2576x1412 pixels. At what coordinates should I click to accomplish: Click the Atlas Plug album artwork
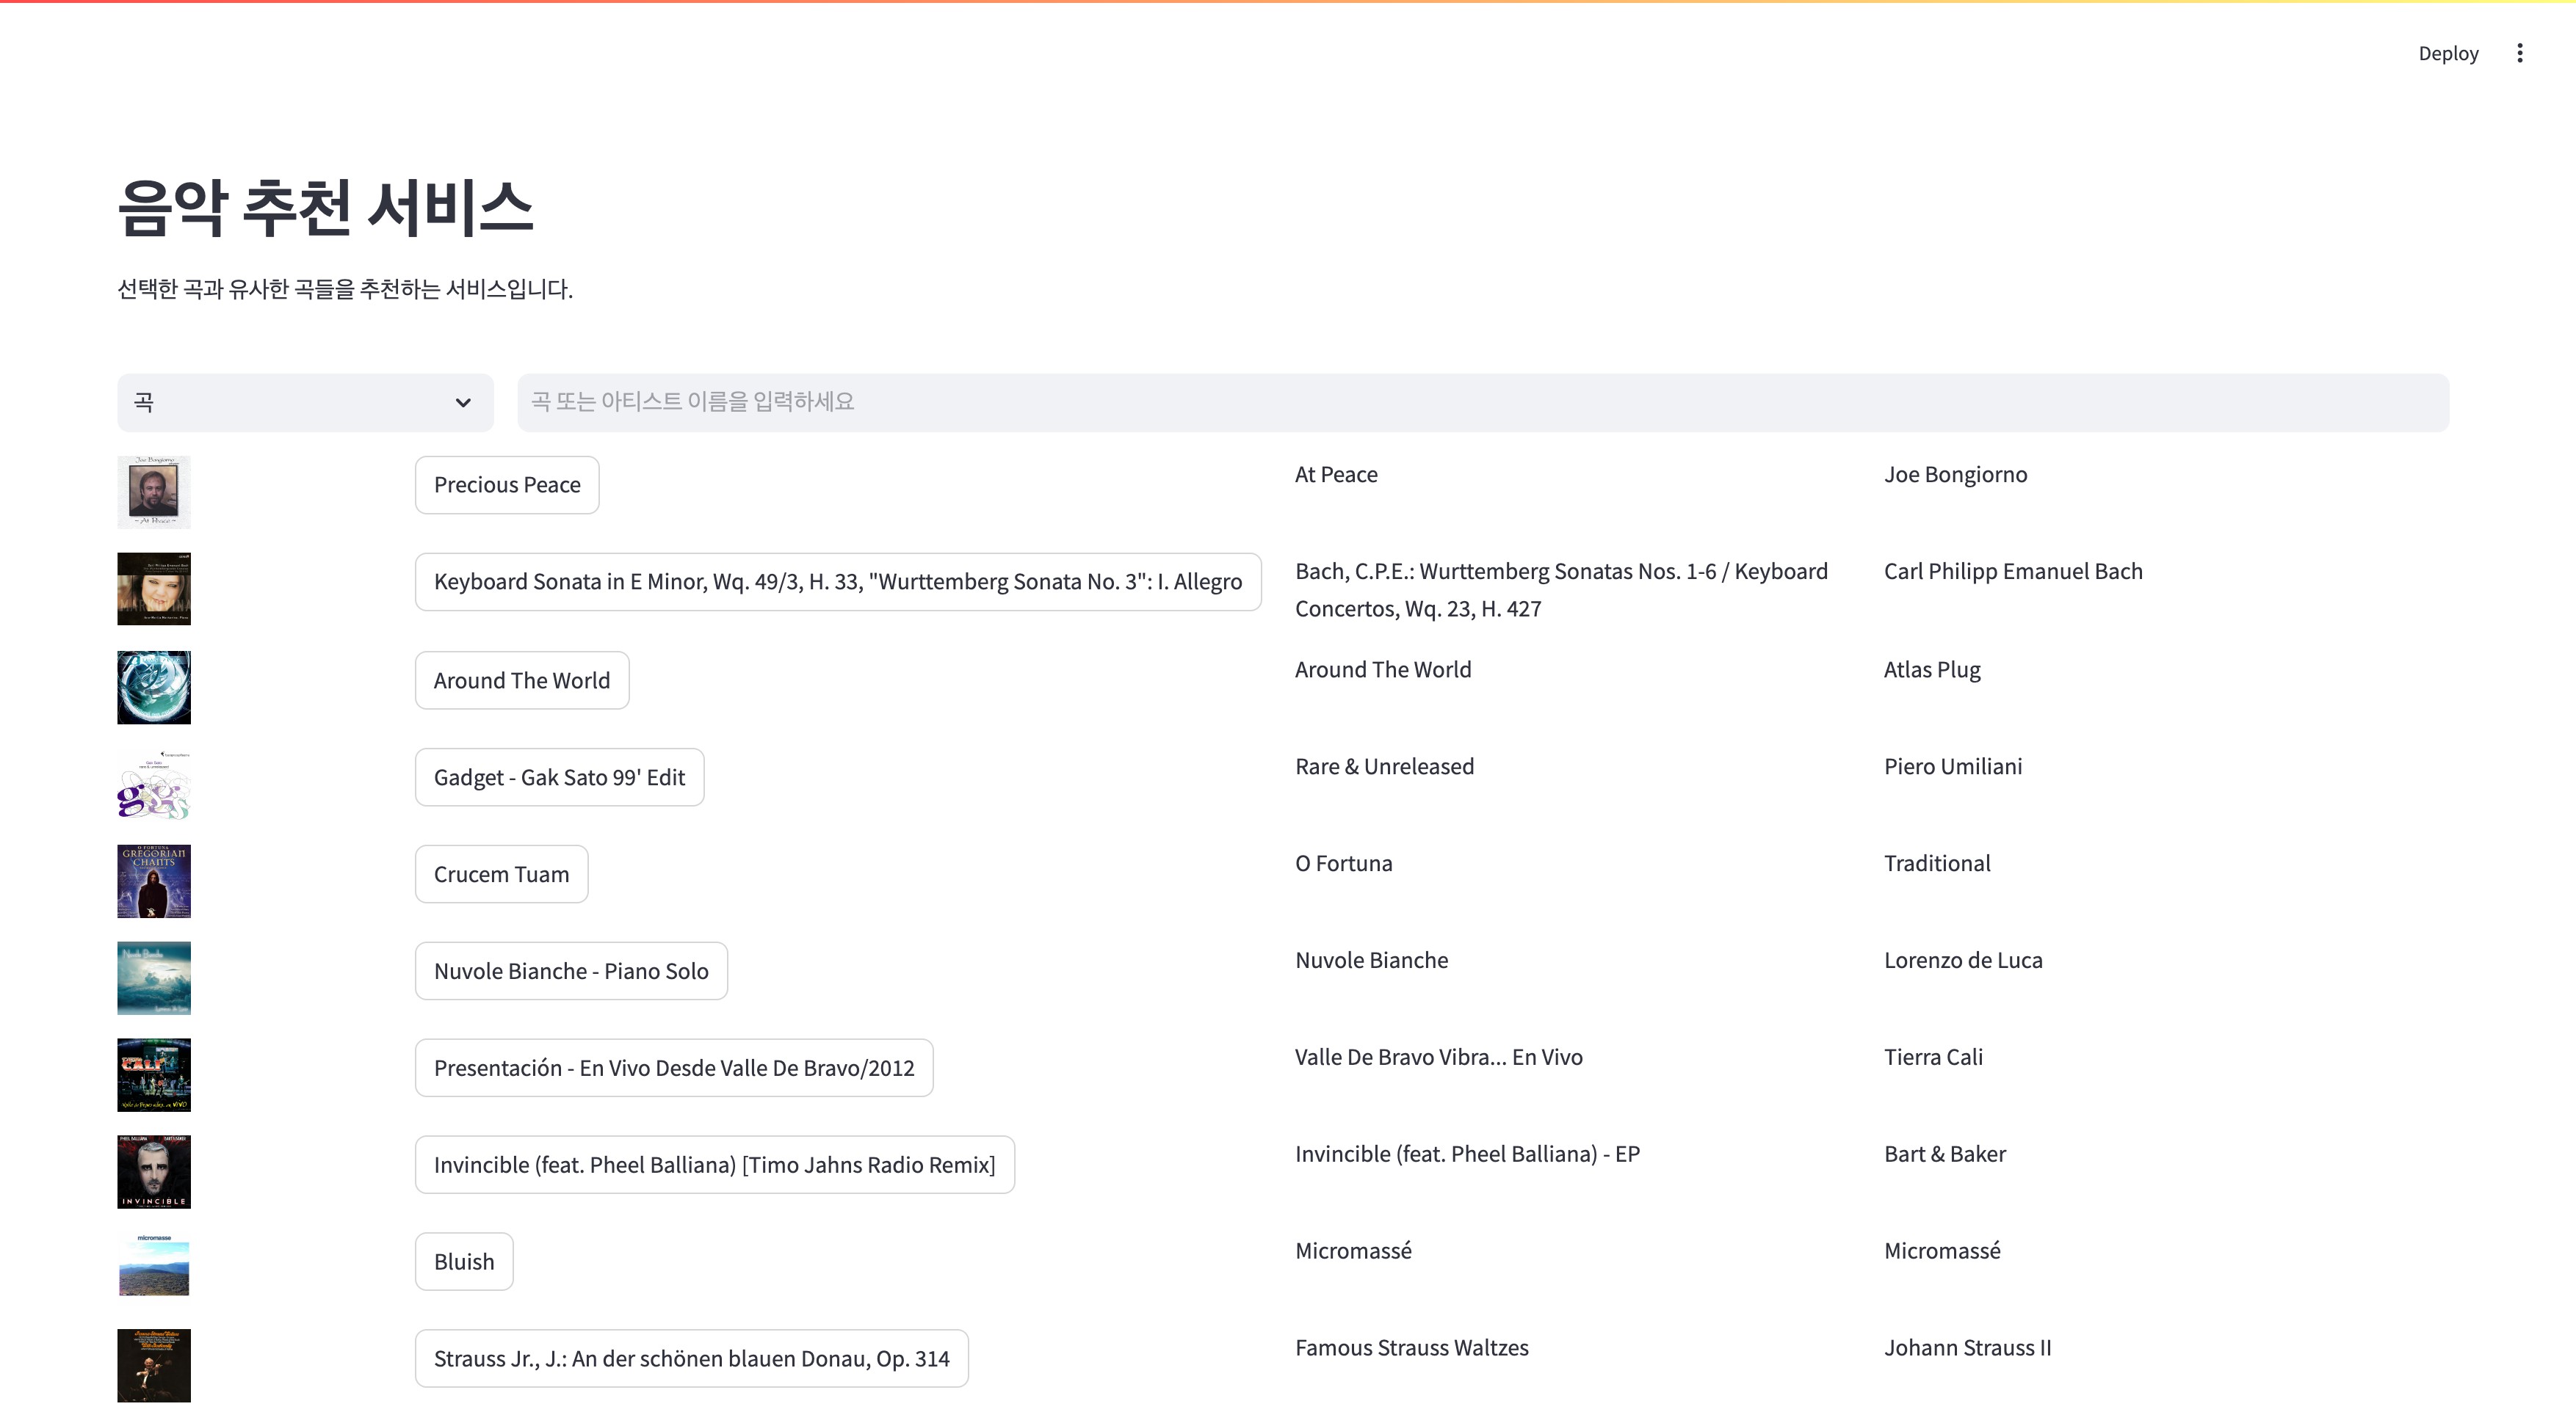click(154, 688)
